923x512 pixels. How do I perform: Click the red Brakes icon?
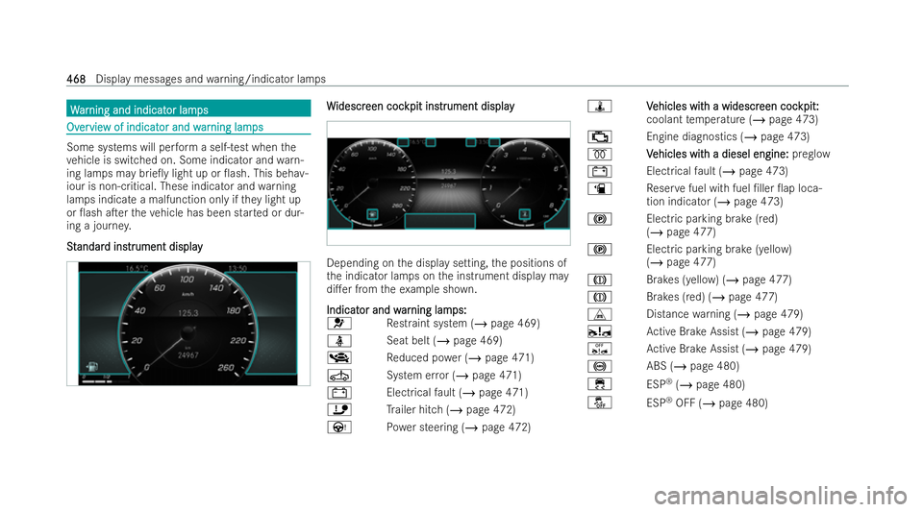[599, 297]
